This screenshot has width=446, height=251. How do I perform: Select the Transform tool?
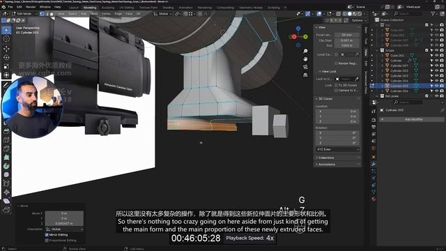click(x=6, y=75)
